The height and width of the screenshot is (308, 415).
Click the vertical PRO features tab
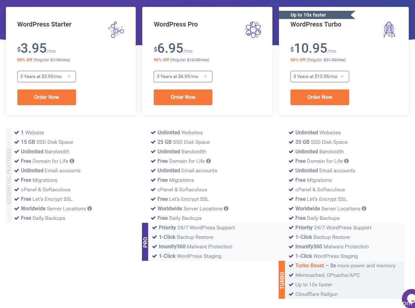[145, 242]
